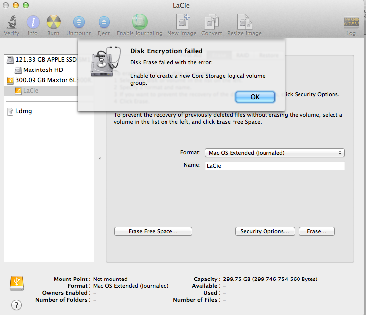This screenshot has width=366, height=315.
Task: Click the yellow LaCie USB drive icon
Action: pos(17,283)
